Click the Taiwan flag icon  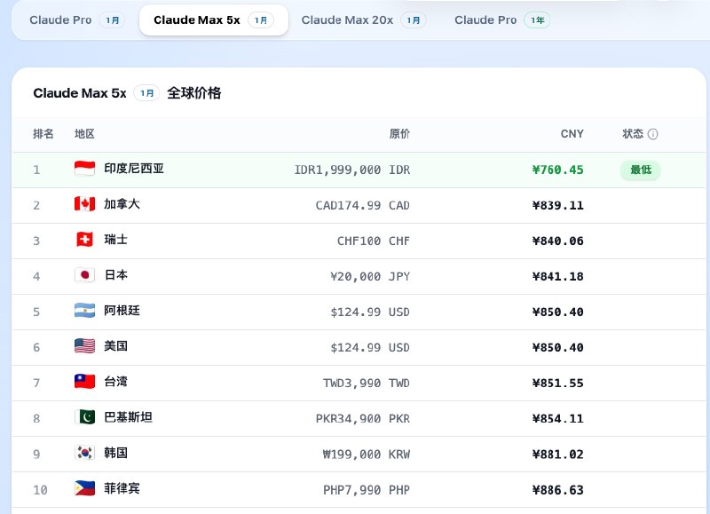pos(84,382)
